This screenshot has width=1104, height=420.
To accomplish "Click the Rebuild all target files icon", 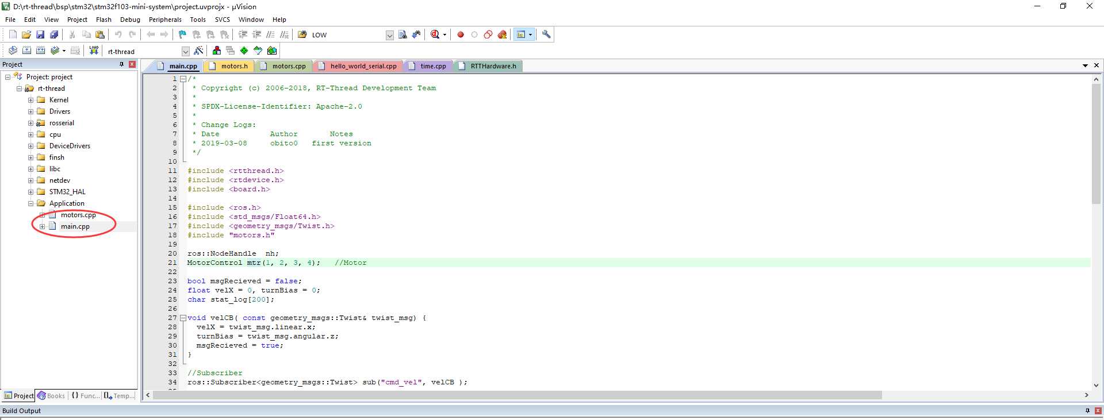I will [40, 51].
